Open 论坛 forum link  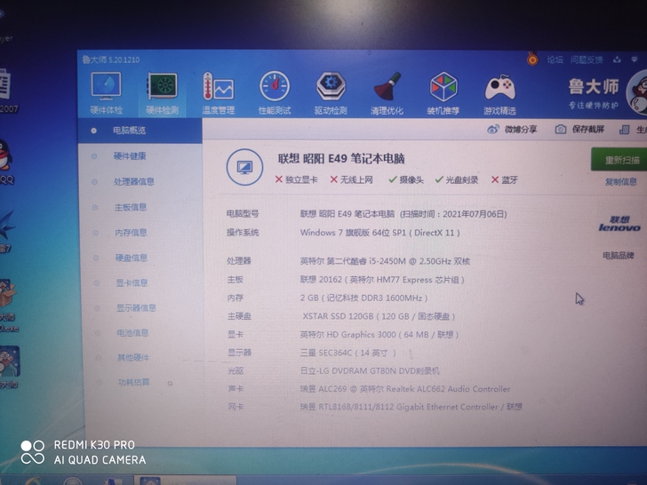[x=555, y=60]
